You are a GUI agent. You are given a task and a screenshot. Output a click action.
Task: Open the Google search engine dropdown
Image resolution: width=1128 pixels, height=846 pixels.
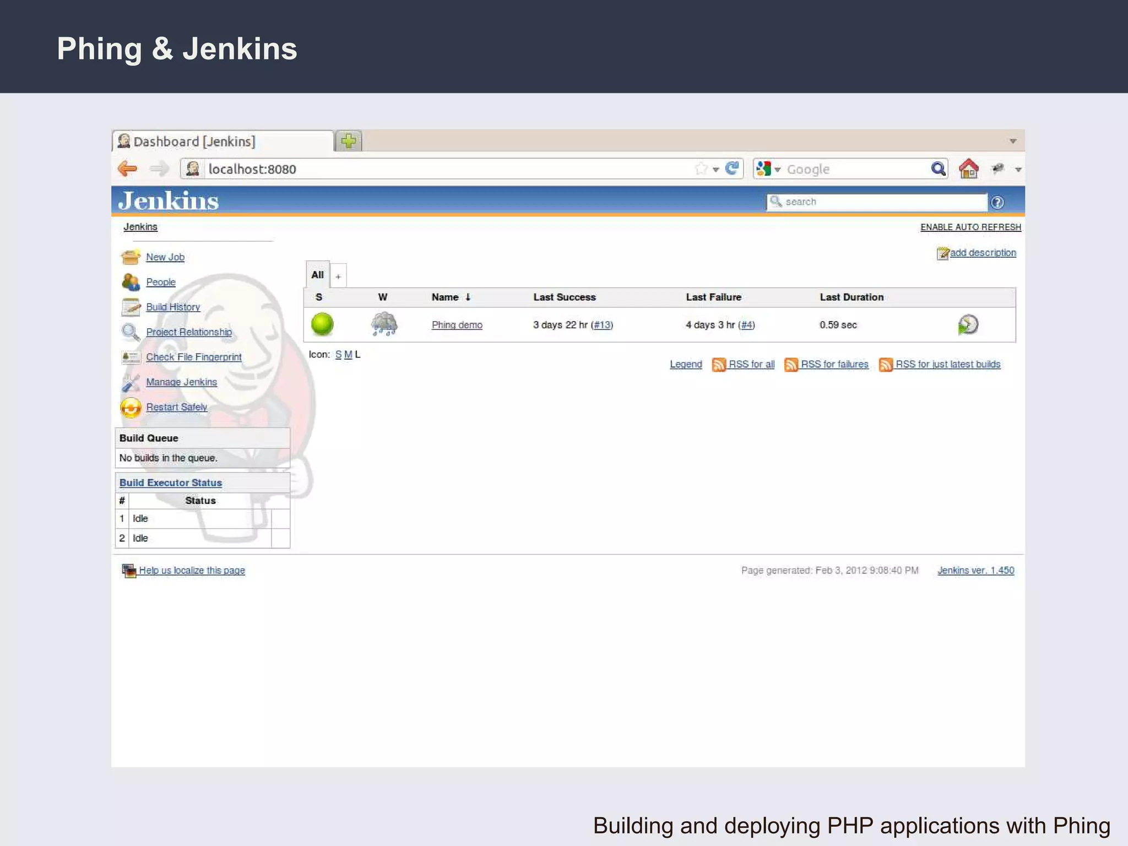click(x=768, y=169)
